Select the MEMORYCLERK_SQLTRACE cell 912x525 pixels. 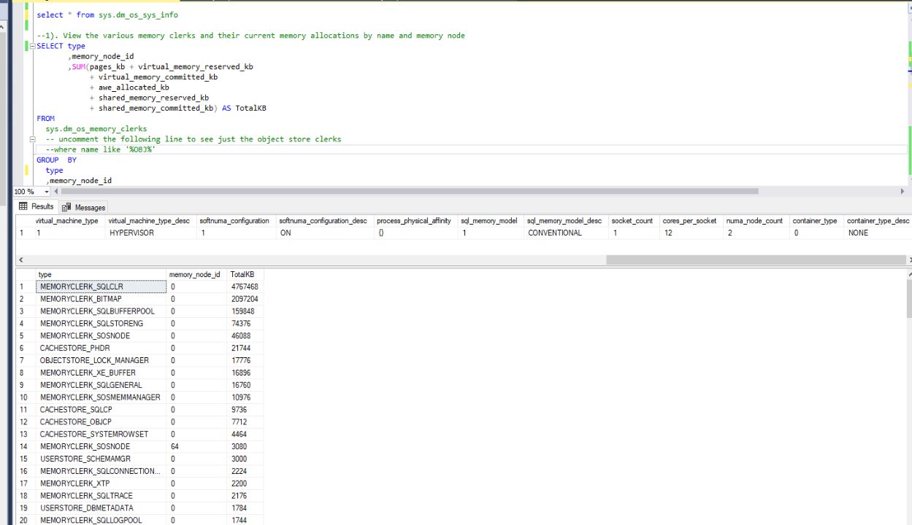100,496
